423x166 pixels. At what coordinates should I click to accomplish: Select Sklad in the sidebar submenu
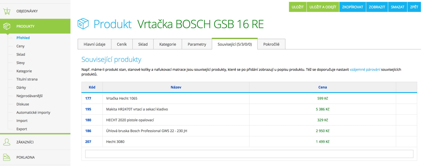point(21,54)
